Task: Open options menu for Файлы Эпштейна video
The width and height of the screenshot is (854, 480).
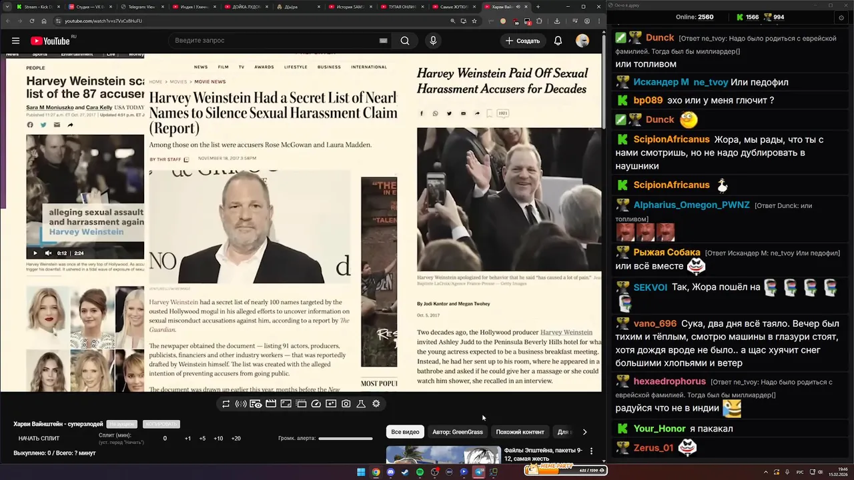Action: [591, 451]
